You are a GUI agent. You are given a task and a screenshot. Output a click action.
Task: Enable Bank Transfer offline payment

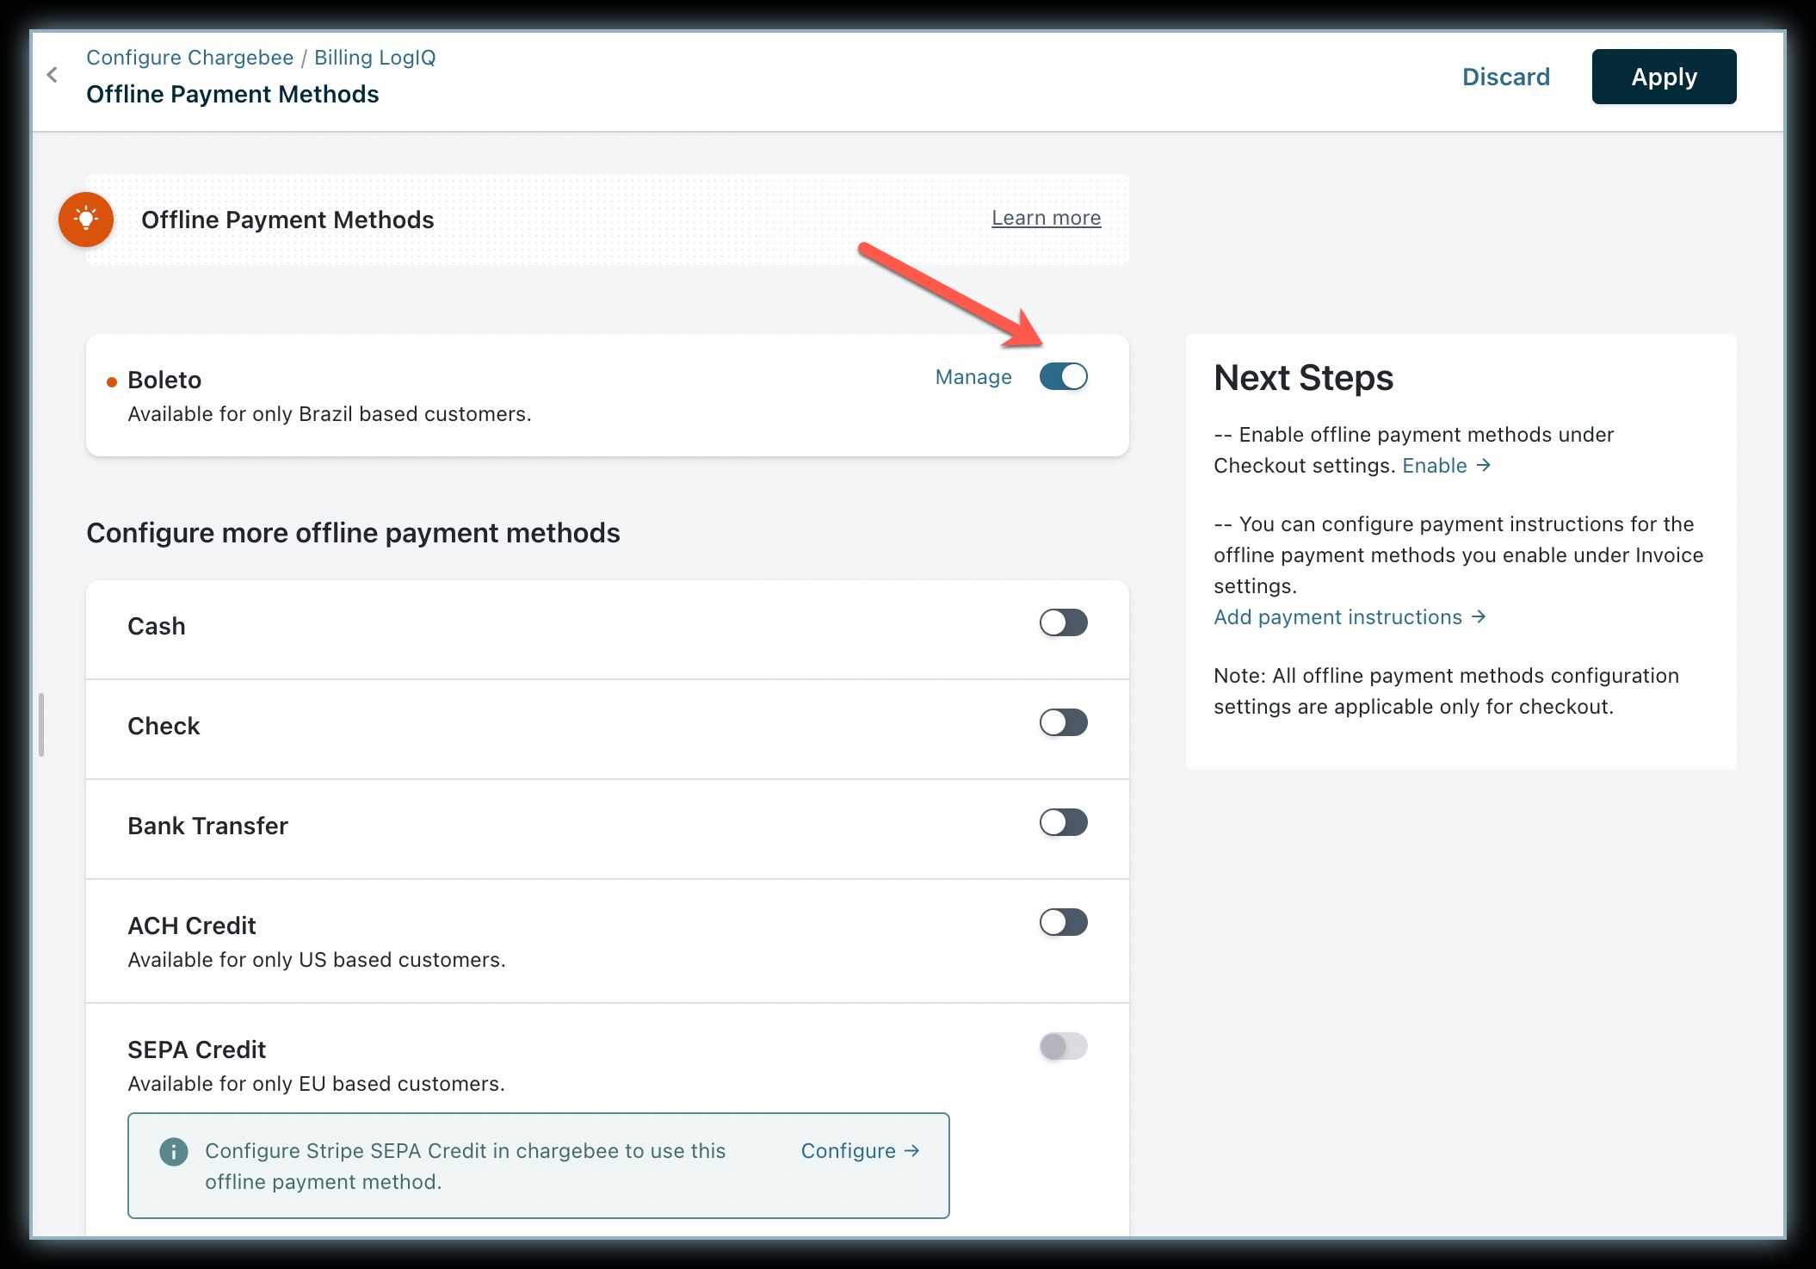click(x=1063, y=822)
